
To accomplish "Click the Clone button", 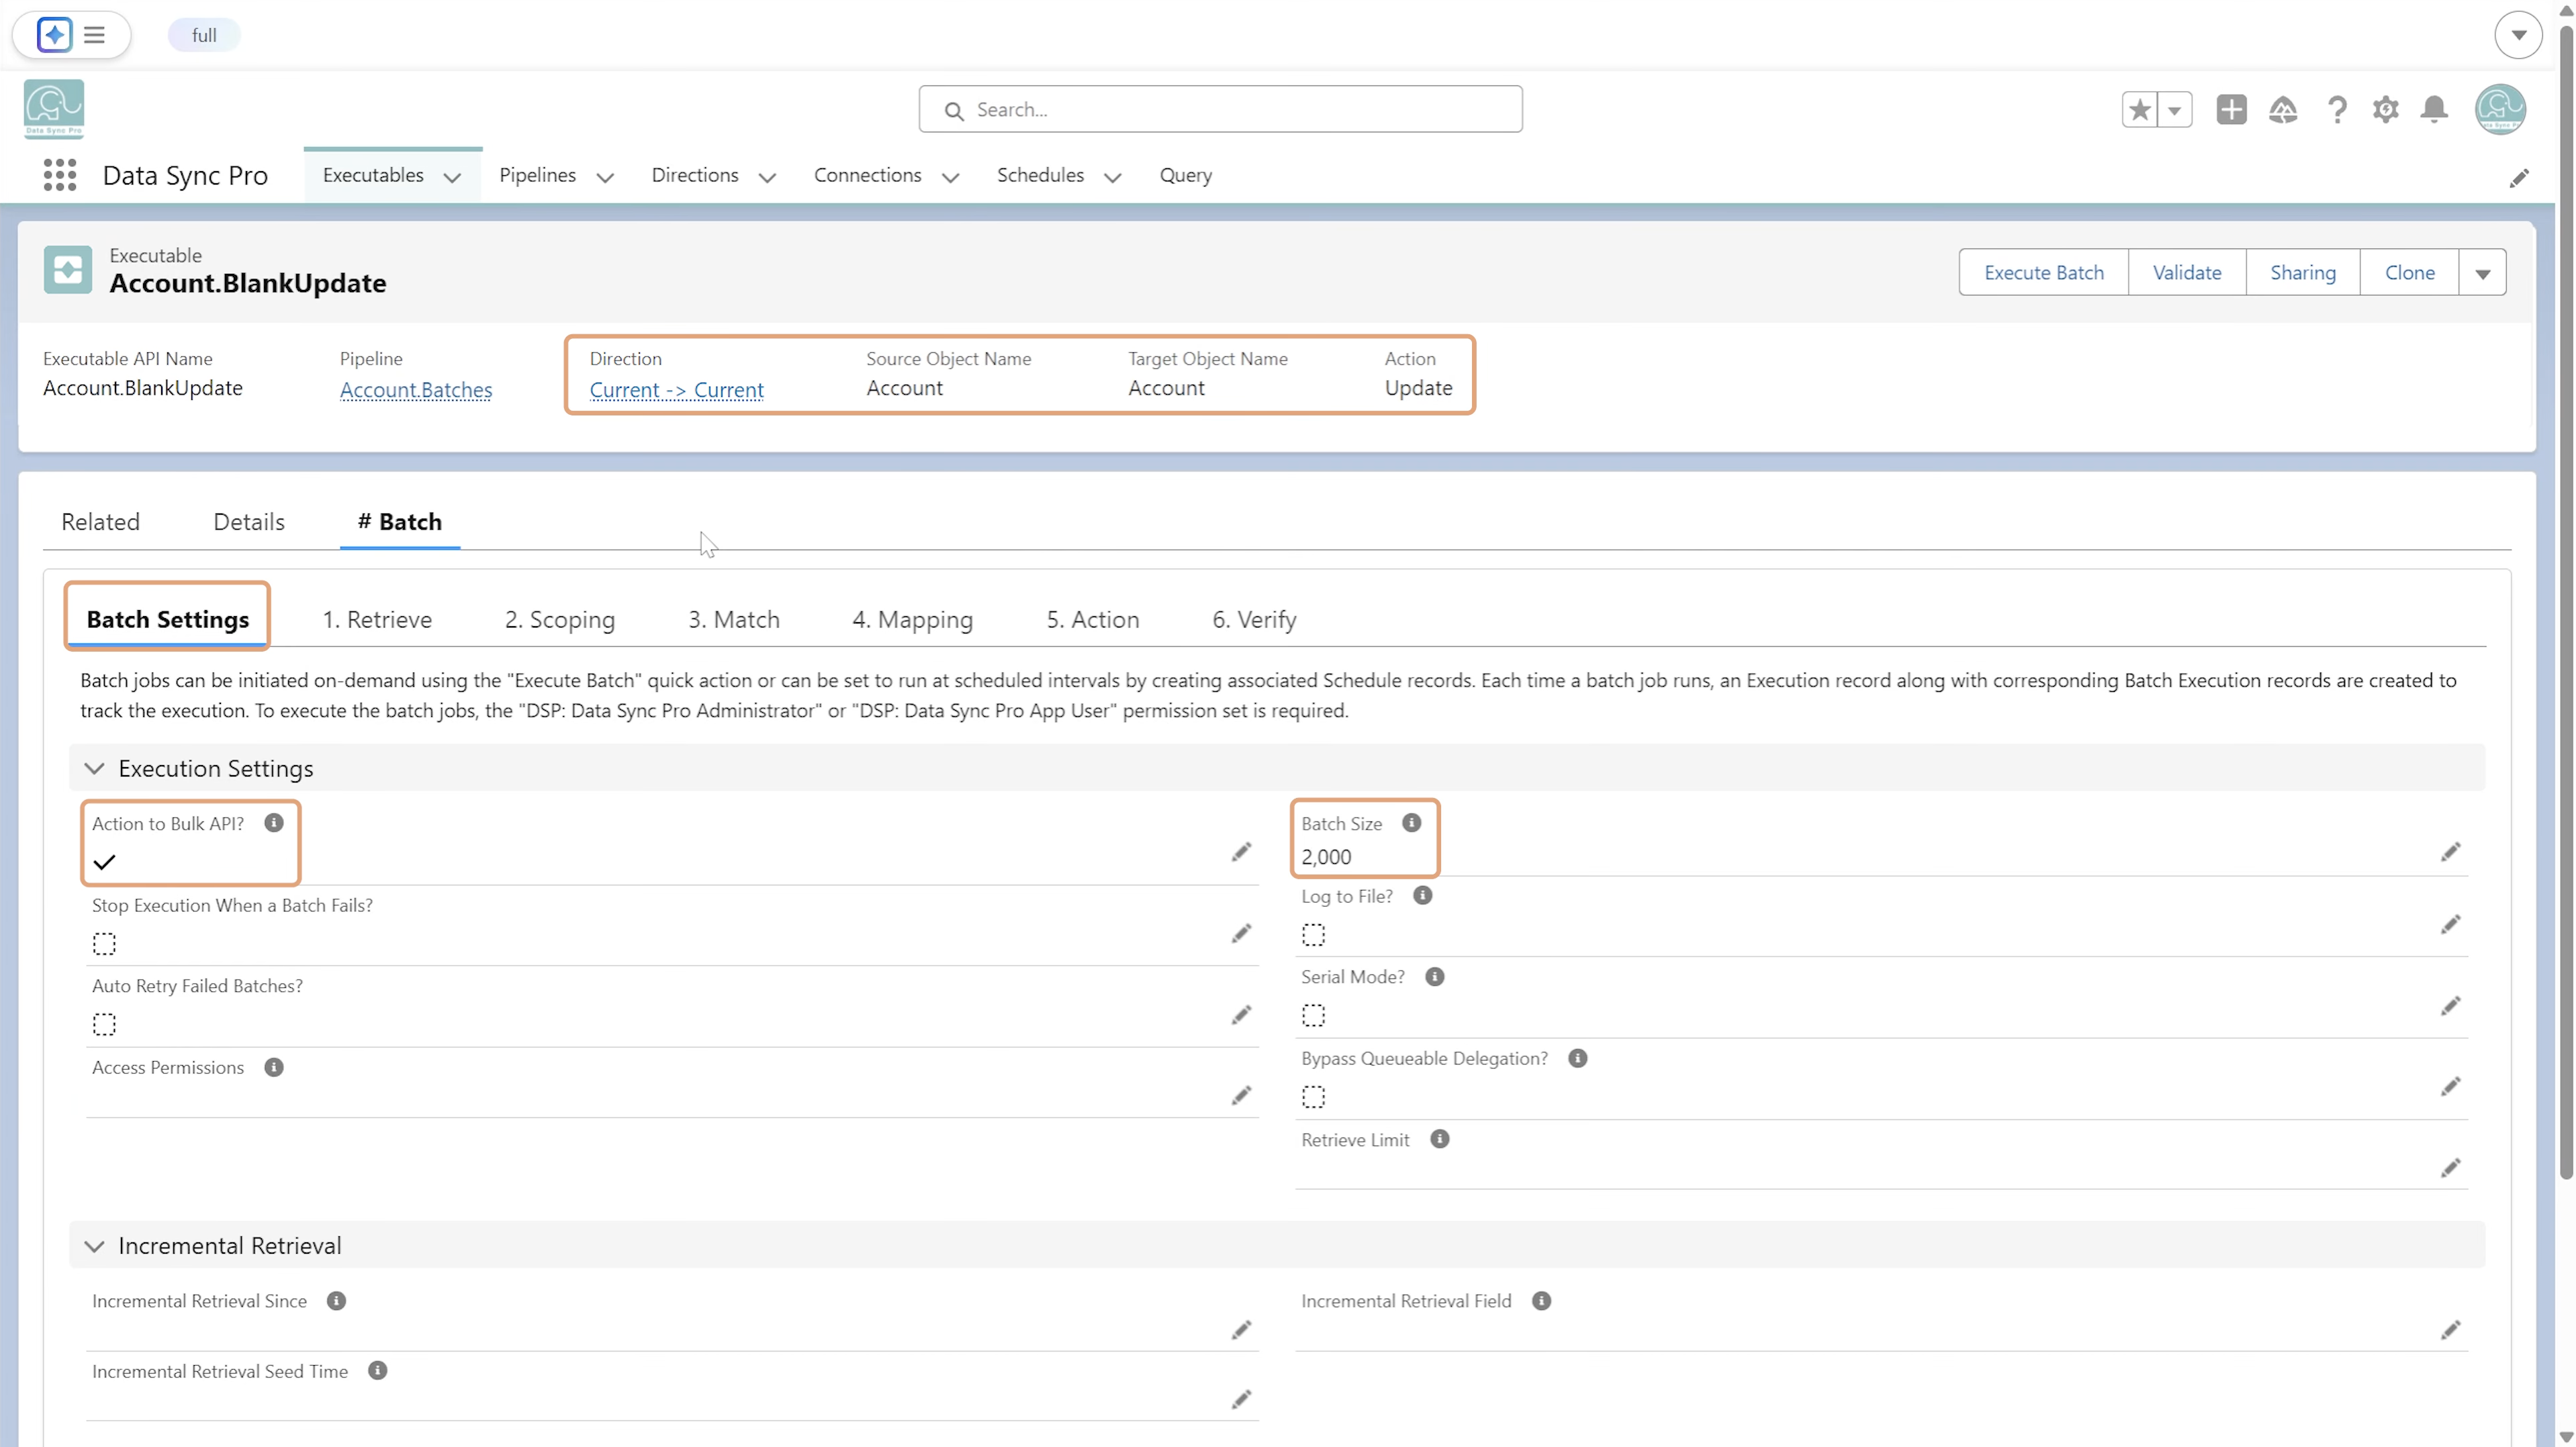I will (x=2410, y=272).
